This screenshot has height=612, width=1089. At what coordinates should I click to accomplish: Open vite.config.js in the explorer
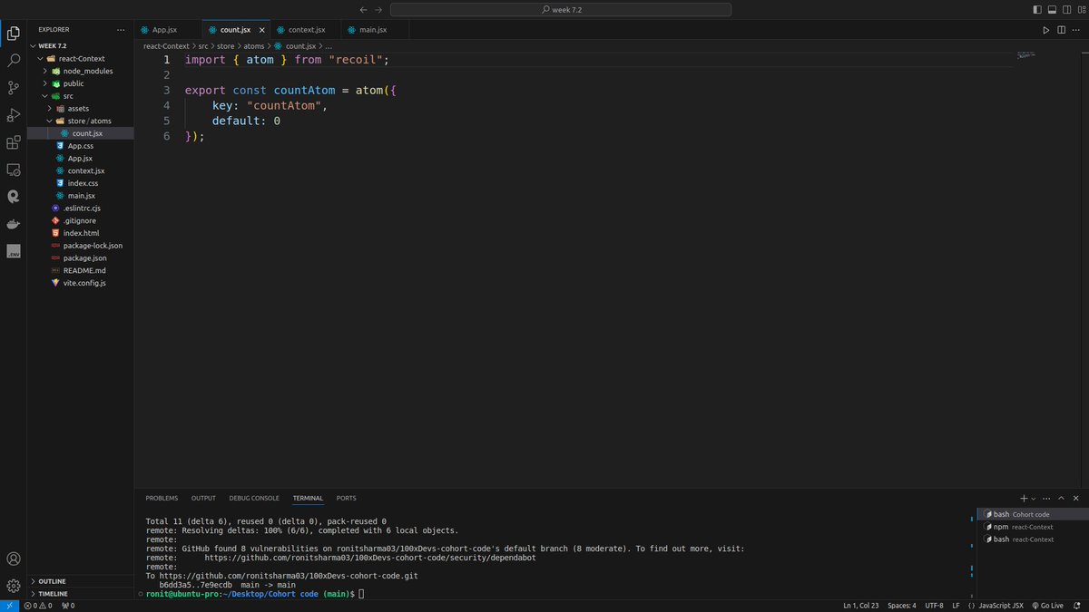(81, 283)
